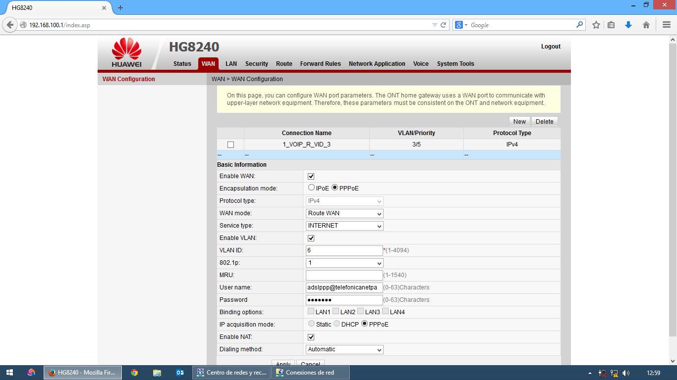Expand the Dialing method dropdown
677x380 pixels.
point(344,349)
